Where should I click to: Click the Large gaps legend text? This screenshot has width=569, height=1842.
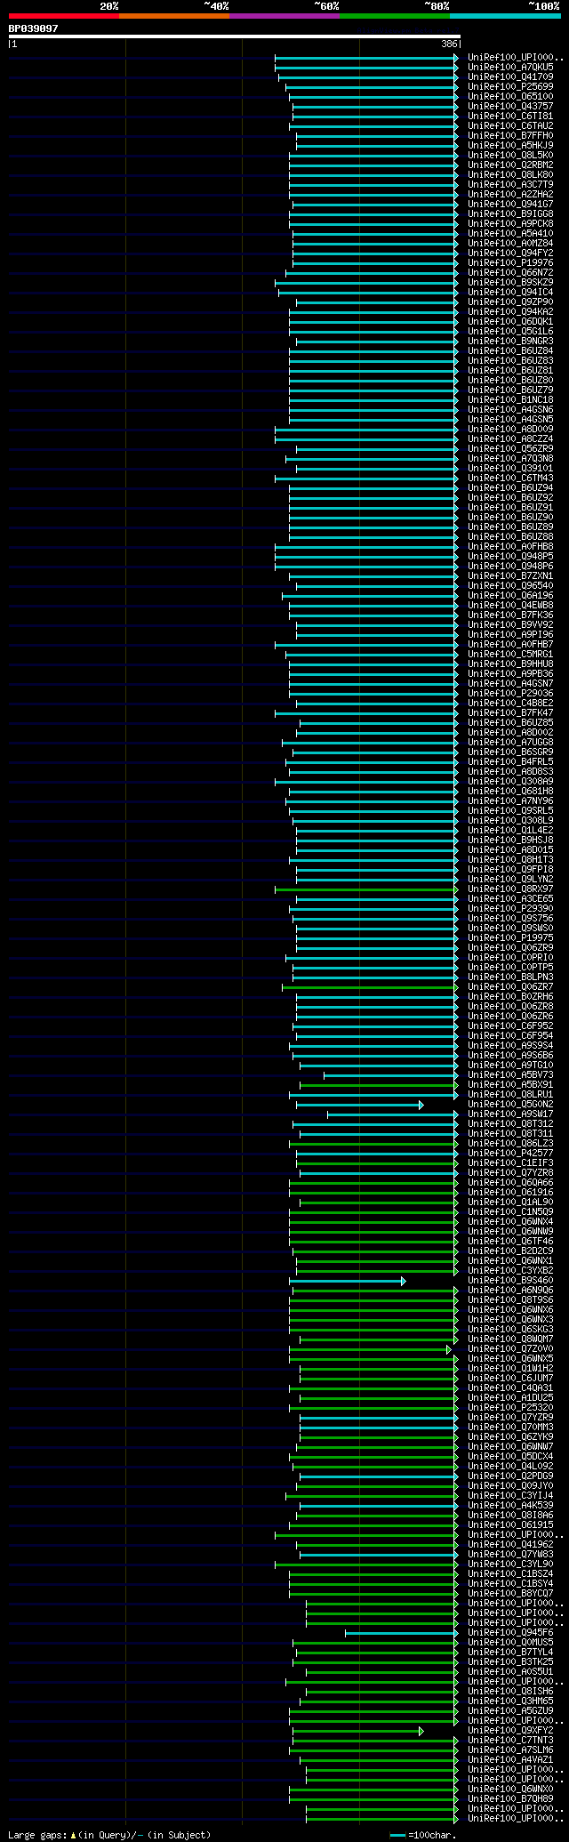(x=109, y=1834)
